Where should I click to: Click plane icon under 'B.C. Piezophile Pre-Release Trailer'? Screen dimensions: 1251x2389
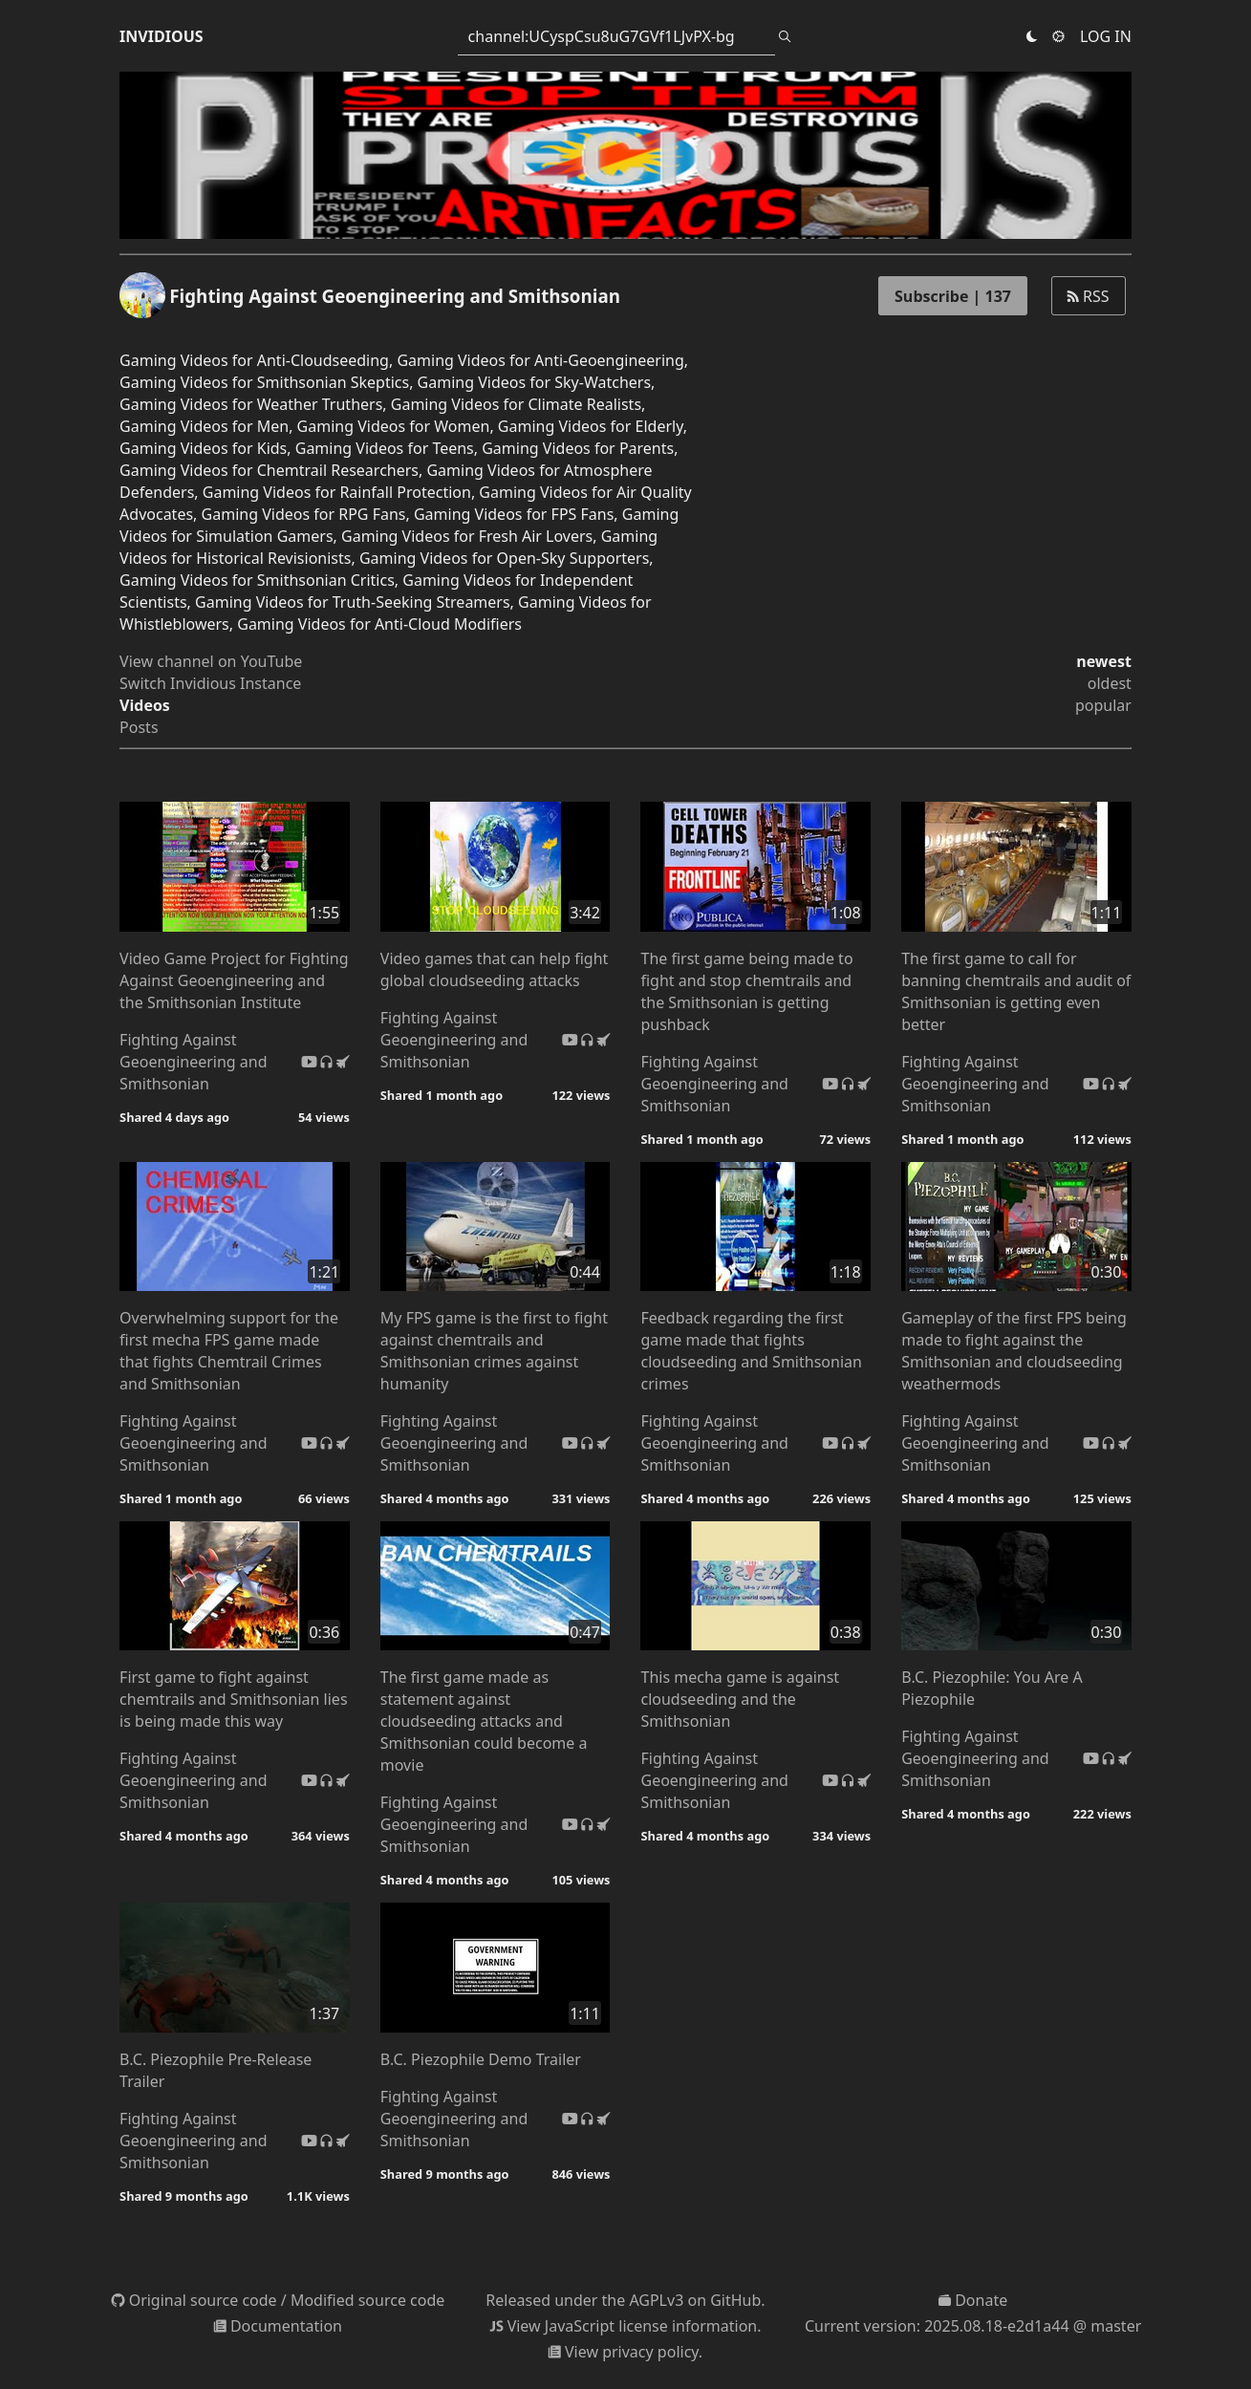point(342,2141)
